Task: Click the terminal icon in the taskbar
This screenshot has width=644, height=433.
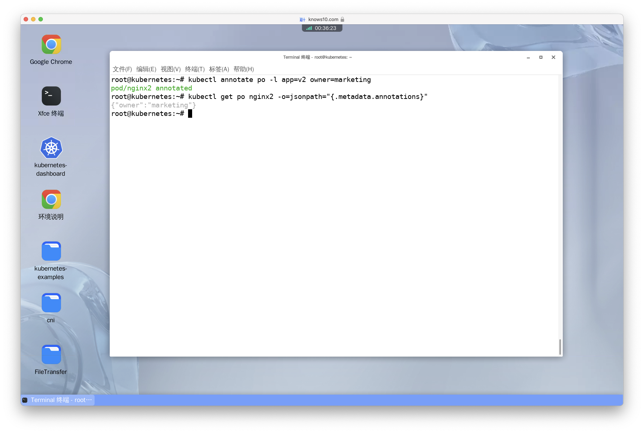Action: pos(25,400)
